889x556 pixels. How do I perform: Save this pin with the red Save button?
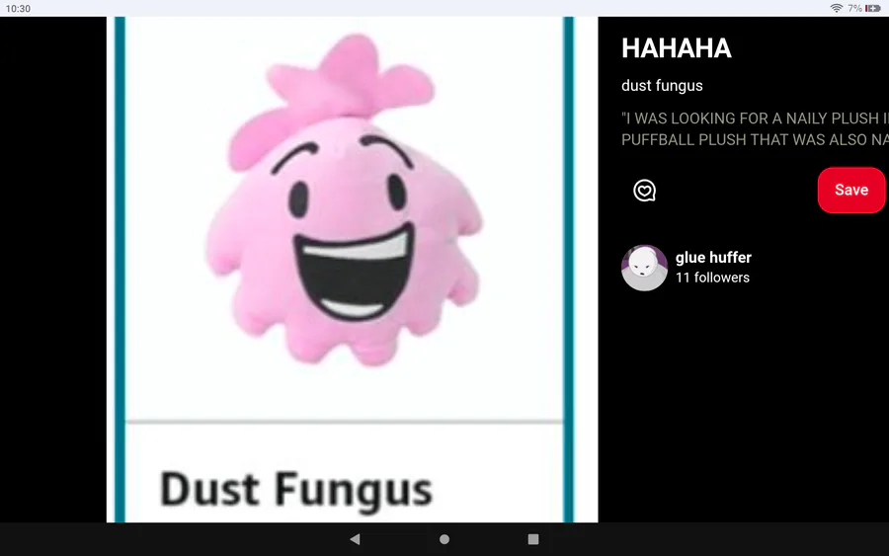(851, 190)
